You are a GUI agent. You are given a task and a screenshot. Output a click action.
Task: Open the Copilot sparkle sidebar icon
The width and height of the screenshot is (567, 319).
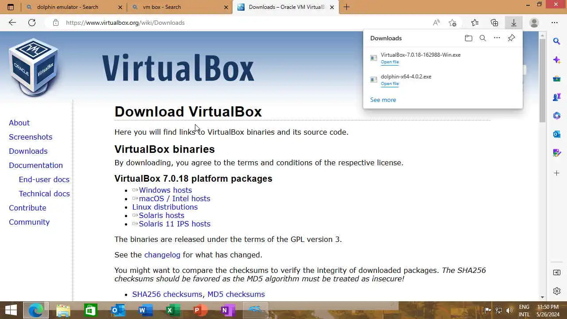coord(557,60)
